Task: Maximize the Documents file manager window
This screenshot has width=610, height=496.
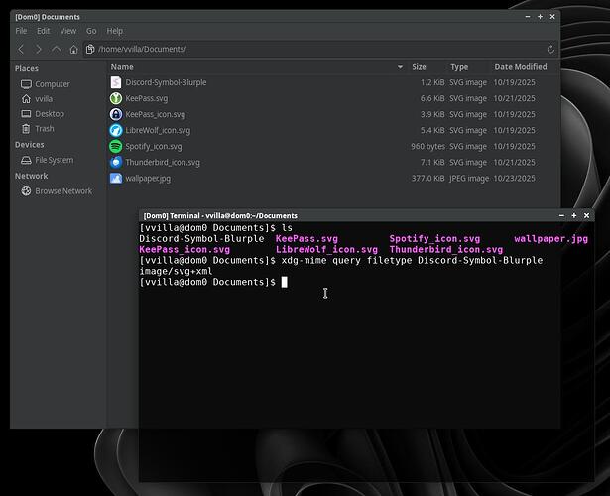Action: 540,17
